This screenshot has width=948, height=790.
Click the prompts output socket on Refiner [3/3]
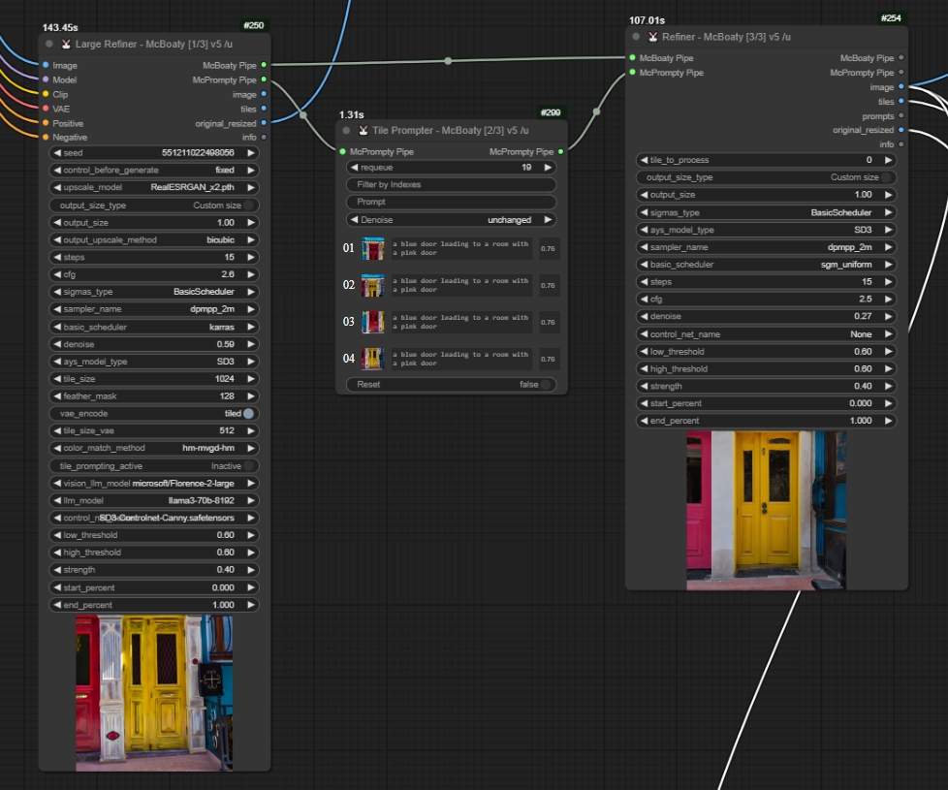coord(901,116)
